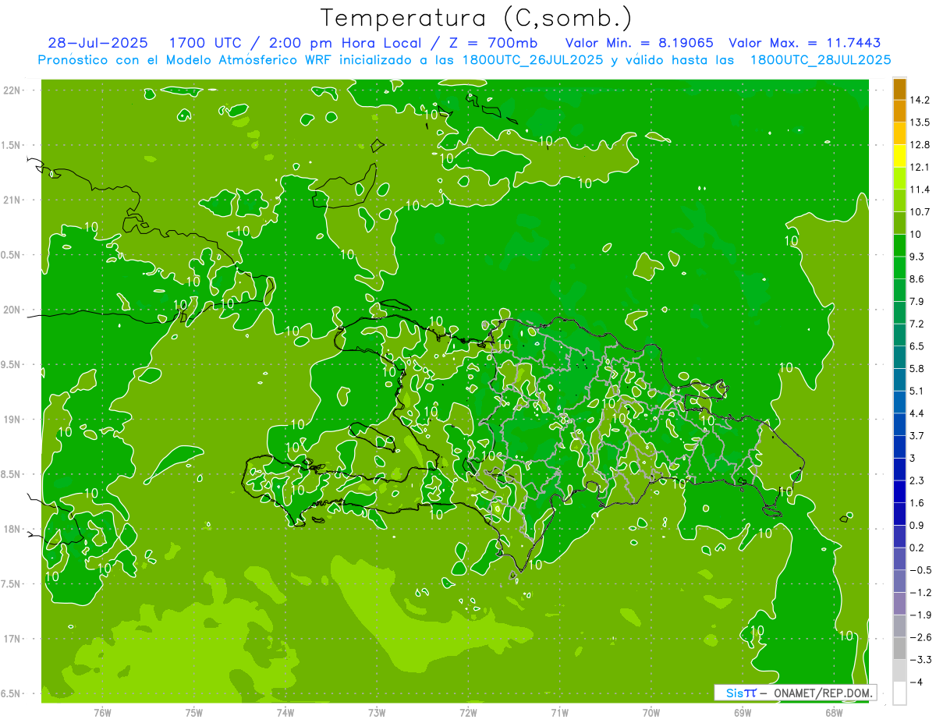
Task: Click the -2.6 color scale label
Action: (920, 637)
